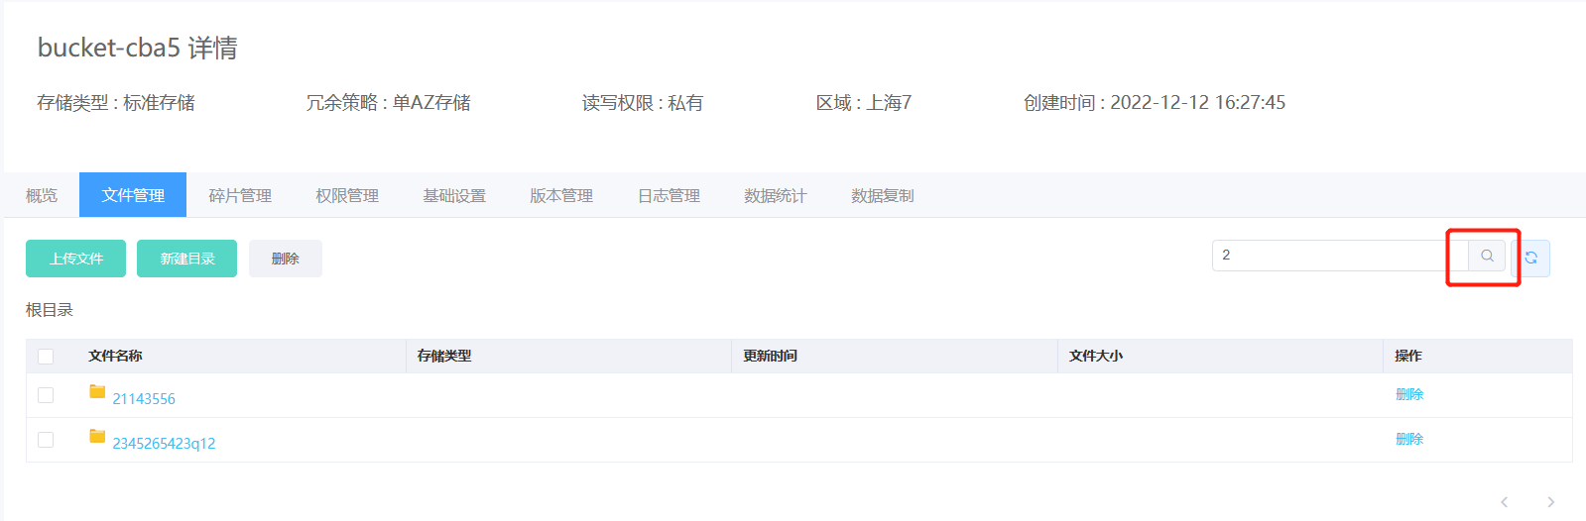Click the 区域：上海7 text
This screenshot has width=1586, height=521.
click(x=864, y=102)
